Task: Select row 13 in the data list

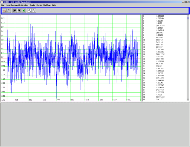Action: pos(165,47)
